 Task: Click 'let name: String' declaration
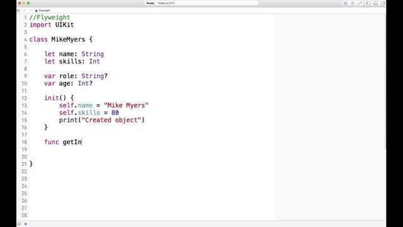[x=74, y=54]
